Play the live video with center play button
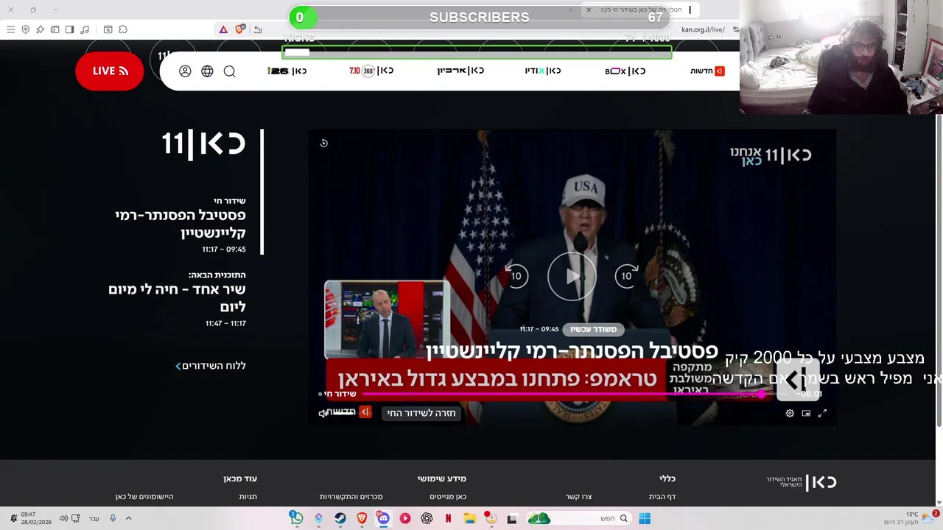Image resolution: width=943 pixels, height=530 pixels. 572,276
